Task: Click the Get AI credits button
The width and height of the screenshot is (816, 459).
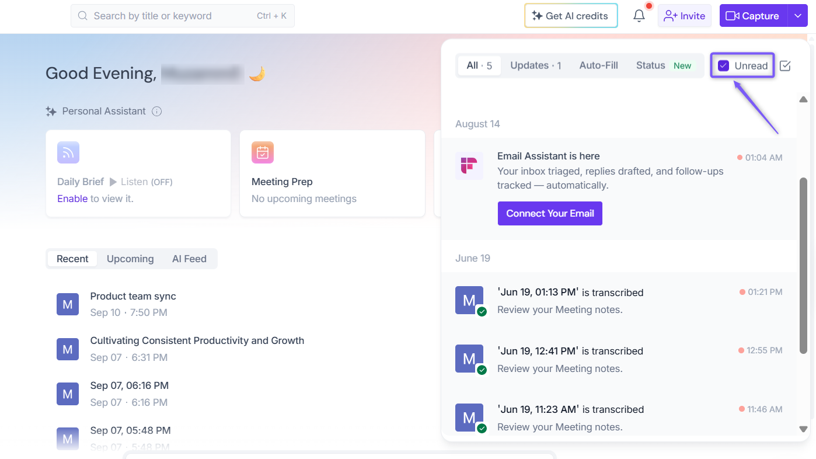Action: 571,16
